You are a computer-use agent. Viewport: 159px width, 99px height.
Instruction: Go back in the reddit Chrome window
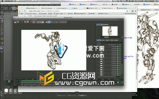click(x=20, y=11)
